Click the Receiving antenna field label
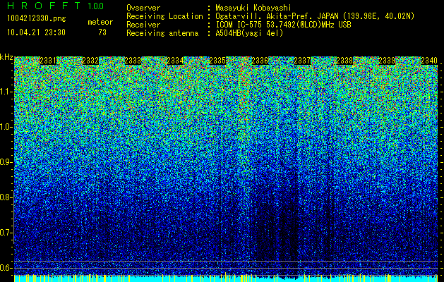This screenshot has width=444, height=282. point(162,33)
